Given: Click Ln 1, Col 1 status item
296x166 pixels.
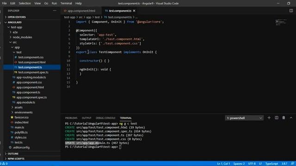Looking at the screenshot, I should pyautogui.click(x=223, y=164).
